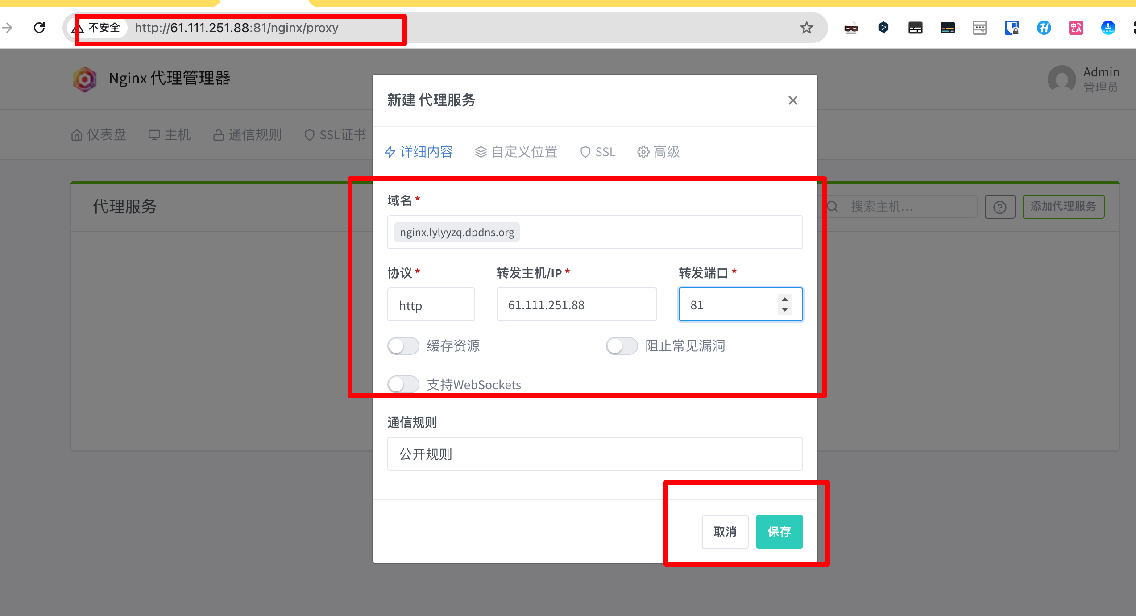Turn on 支持WebSockets toggle
1136x616 pixels.
pos(403,384)
